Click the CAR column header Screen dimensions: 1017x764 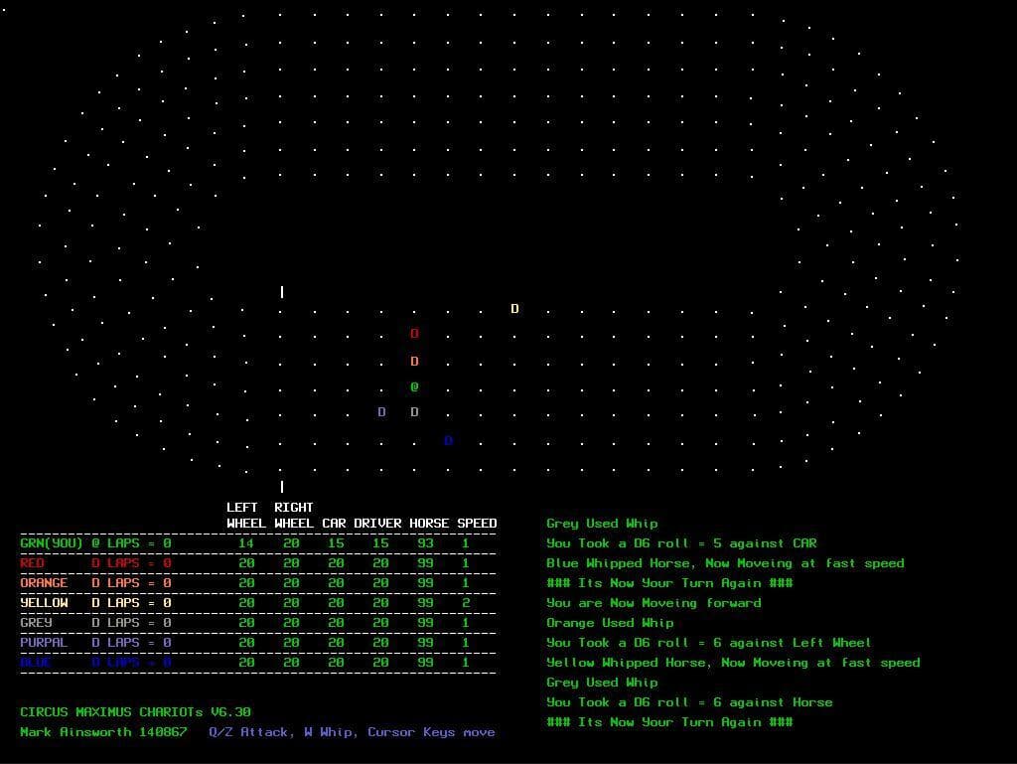[334, 524]
